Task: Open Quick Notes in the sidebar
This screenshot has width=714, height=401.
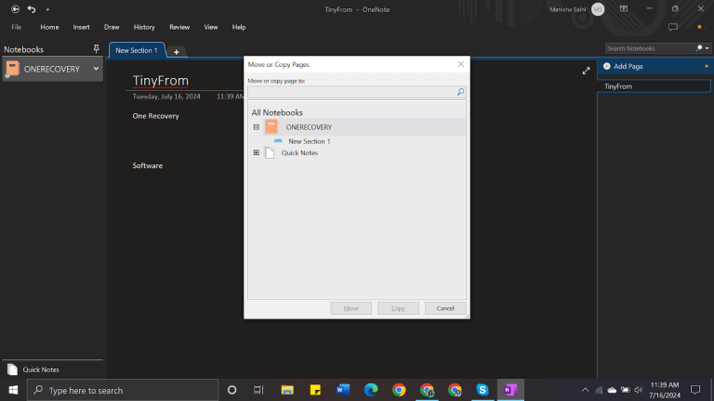Action: point(41,369)
